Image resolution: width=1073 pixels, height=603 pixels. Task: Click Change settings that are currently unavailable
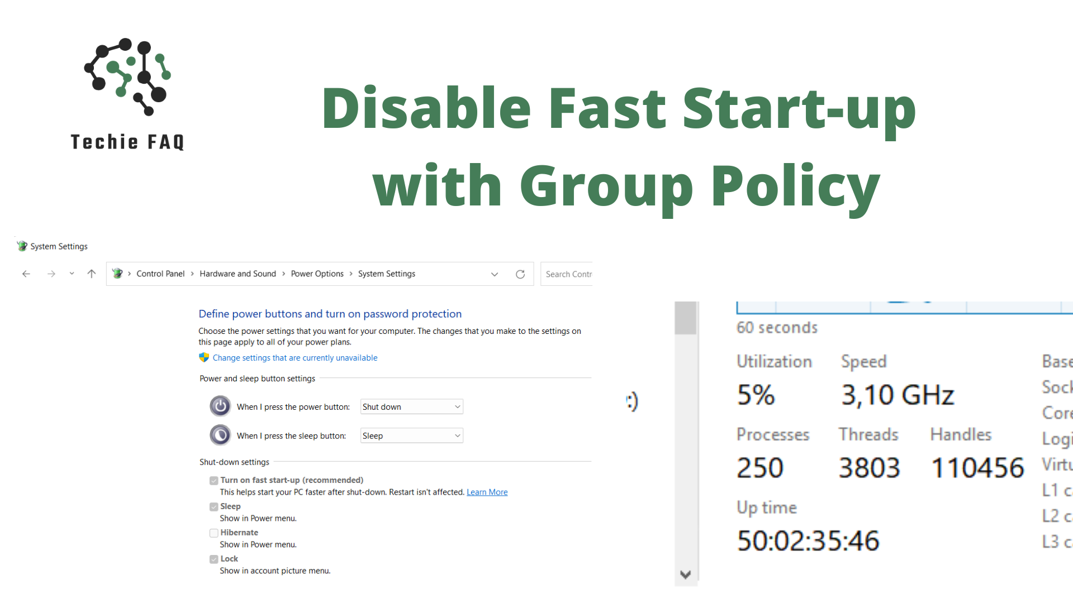pyautogui.click(x=295, y=358)
